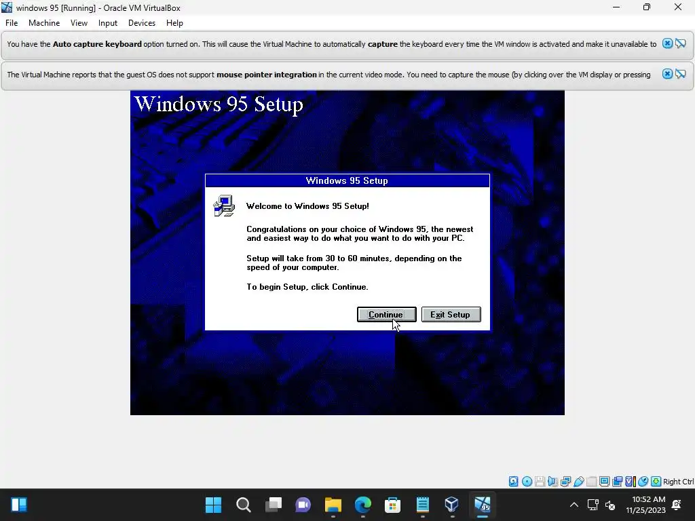Viewport: 695px width, 521px height.
Task: Open the optical disk status icon
Action: click(527, 482)
